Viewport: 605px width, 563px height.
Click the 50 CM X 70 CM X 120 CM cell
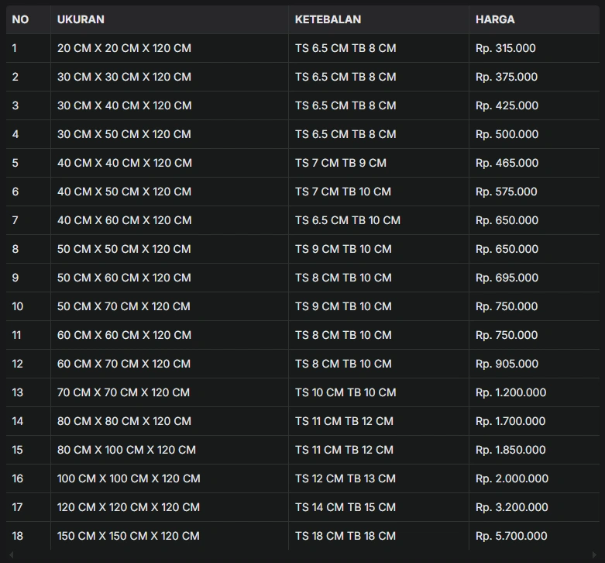point(170,306)
